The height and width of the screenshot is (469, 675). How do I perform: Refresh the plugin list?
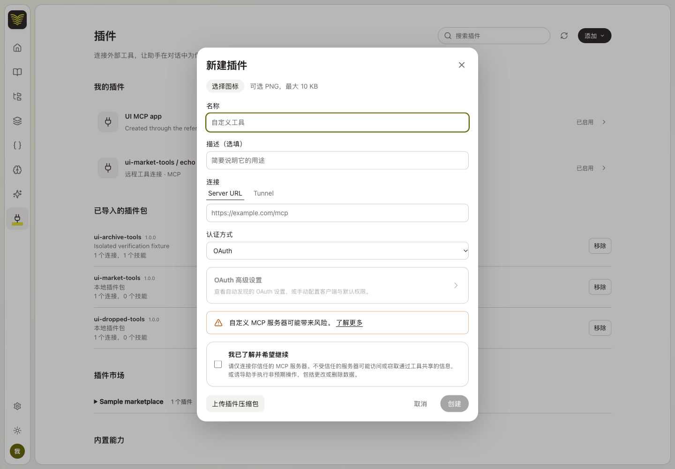click(x=564, y=36)
